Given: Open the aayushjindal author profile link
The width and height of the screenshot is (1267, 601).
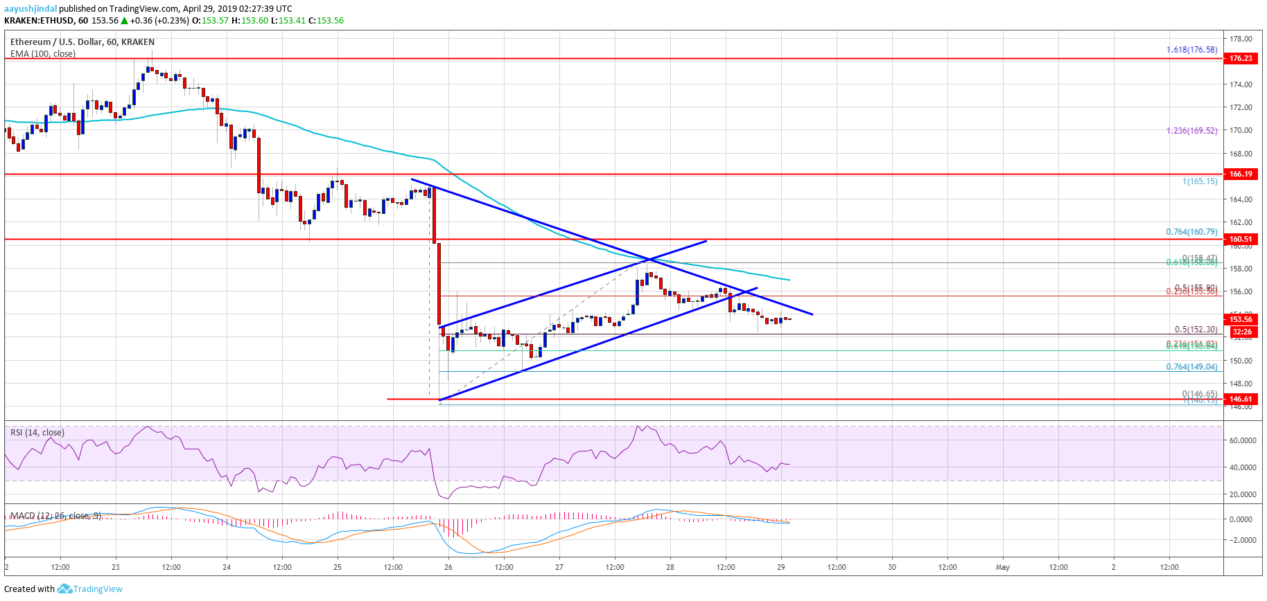Looking at the screenshot, I should coord(30,9).
